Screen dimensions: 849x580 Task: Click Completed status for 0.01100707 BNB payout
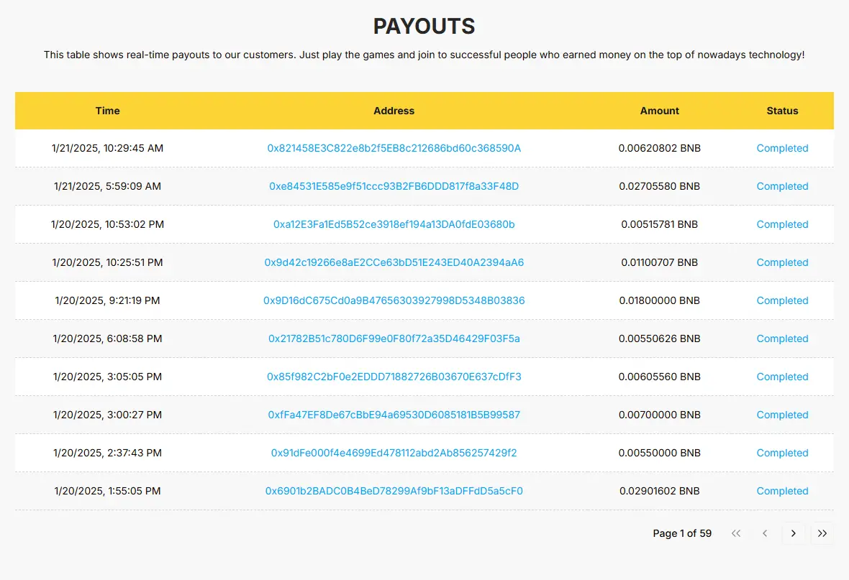click(x=782, y=262)
